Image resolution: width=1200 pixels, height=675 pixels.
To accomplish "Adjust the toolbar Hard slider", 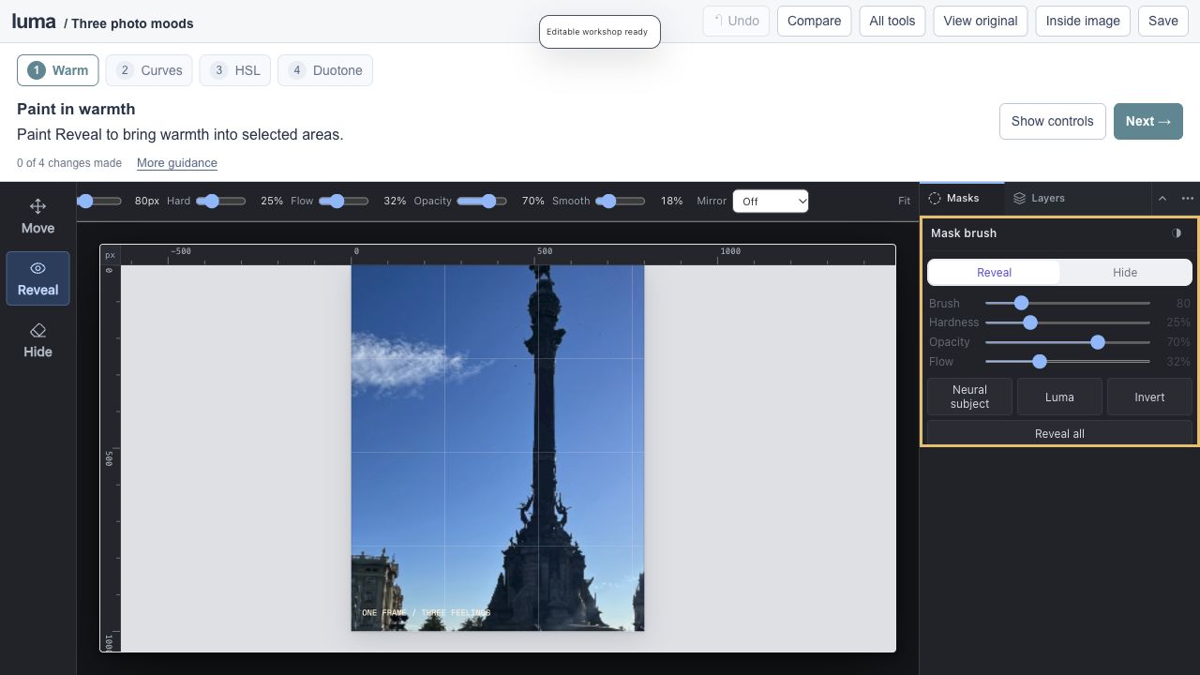I will pyautogui.click(x=221, y=201).
